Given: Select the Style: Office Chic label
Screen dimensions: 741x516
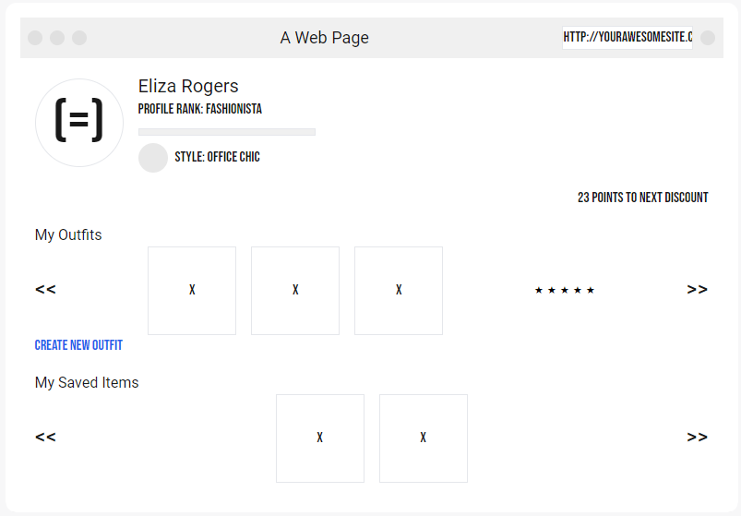Looking at the screenshot, I should [218, 158].
